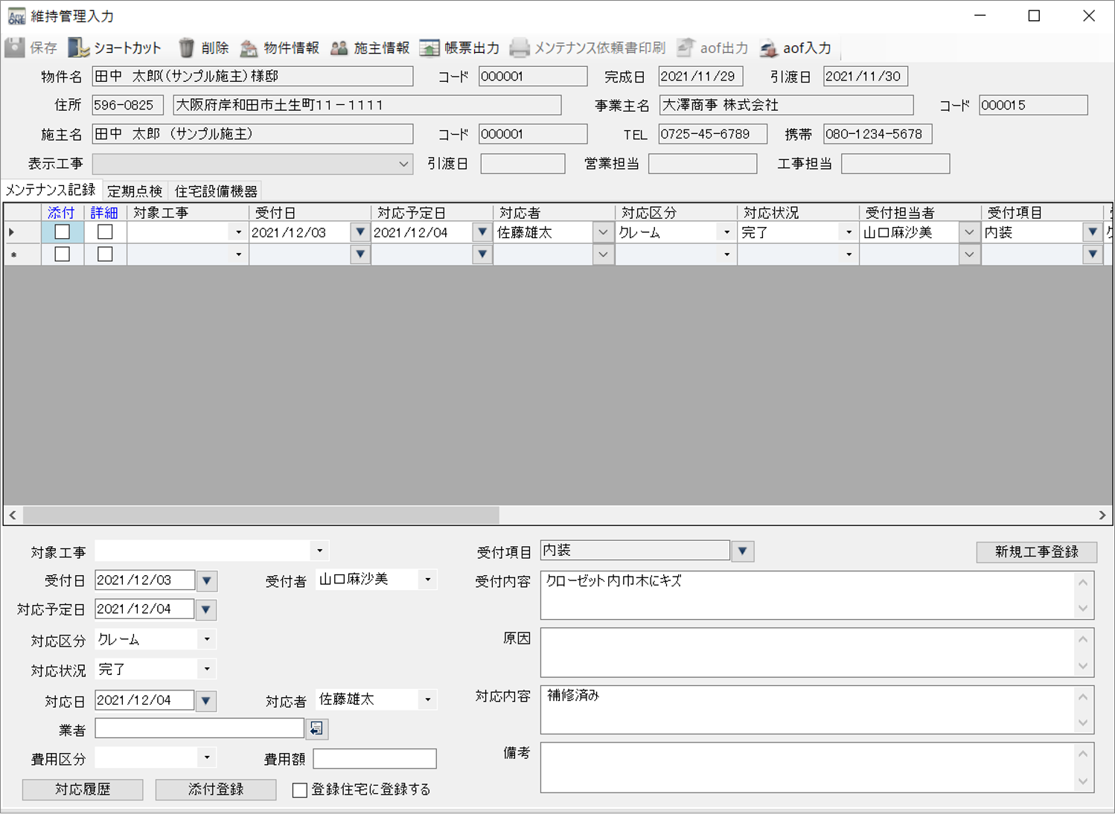Switch to the 住宅設備機器 tab
Image resolution: width=1115 pixels, height=814 pixels.
216,191
